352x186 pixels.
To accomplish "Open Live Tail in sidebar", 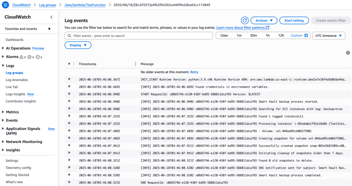I will click(x=12, y=87).
